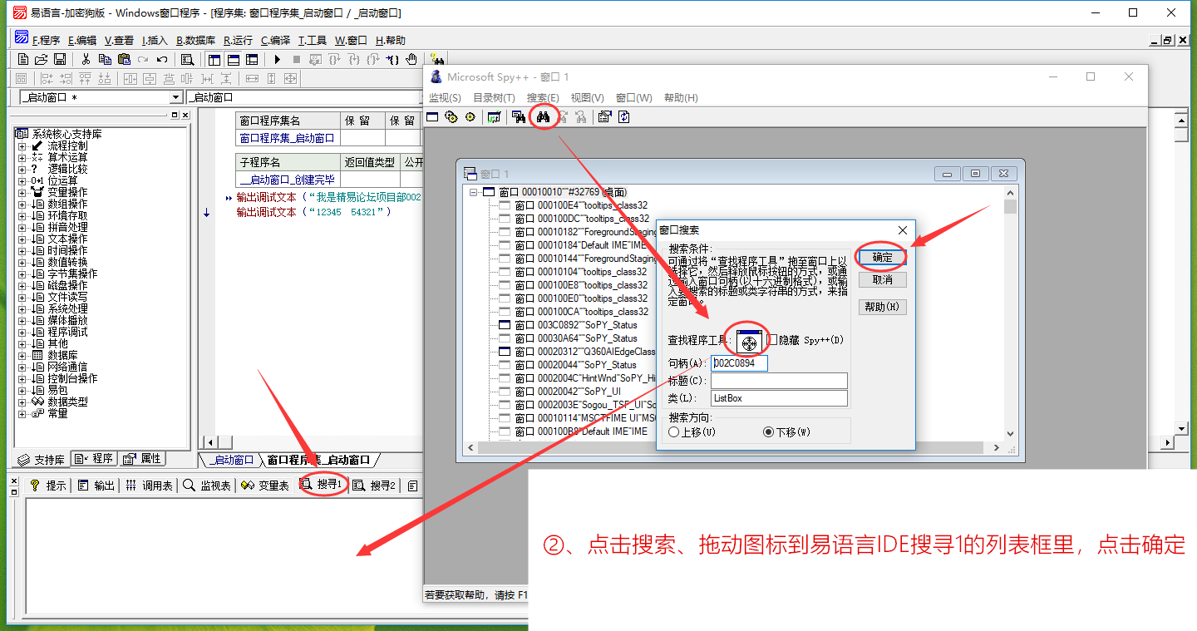This screenshot has width=1197, height=631.
Task: Click the Spy++ window list vertical scrollbar
Action: coord(1010,316)
